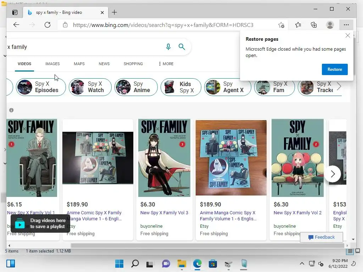Open the tab actions menu icon
Viewport: 363px width, 272px height.
(15, 12)
